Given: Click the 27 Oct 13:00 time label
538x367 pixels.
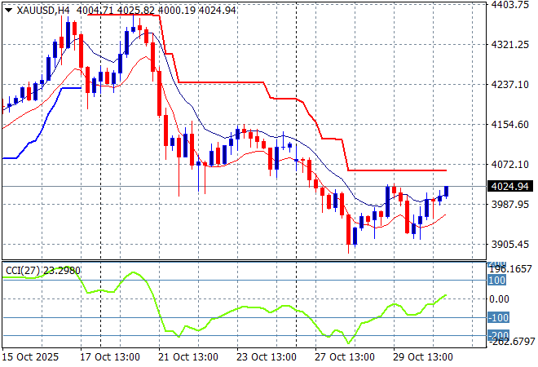Looking at the screenshot, I should [345, 357].
